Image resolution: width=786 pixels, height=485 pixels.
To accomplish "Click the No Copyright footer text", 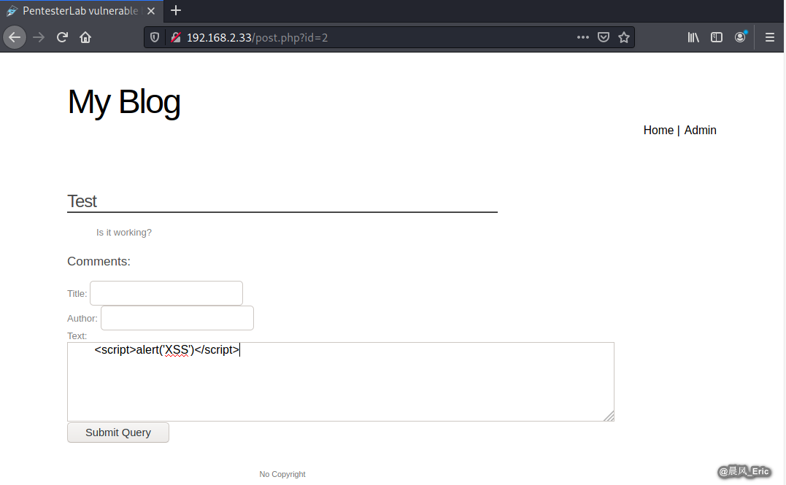I will (x=282, y=474).
